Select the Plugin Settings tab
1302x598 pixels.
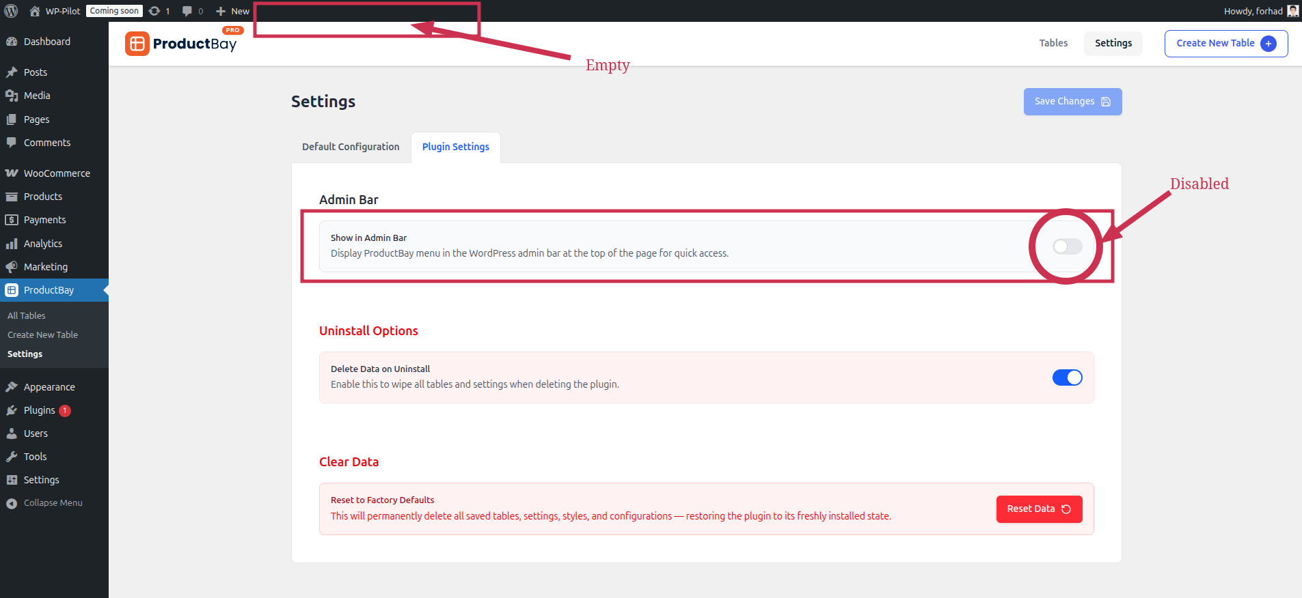tap(456, 147)
